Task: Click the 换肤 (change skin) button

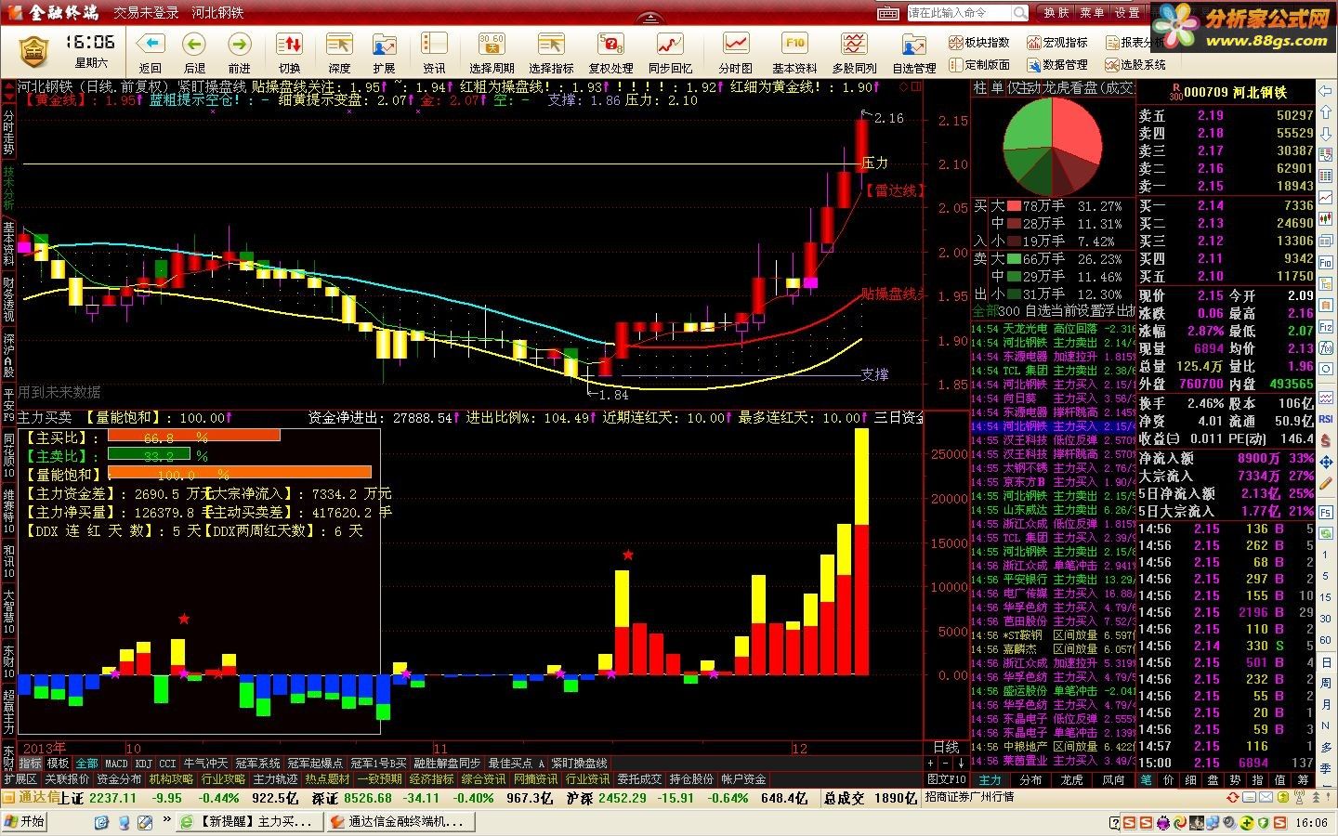Action: point(1056,13)
